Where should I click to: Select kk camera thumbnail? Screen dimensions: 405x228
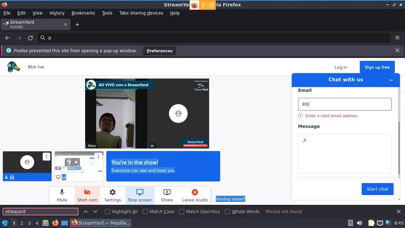pos(27,166)
